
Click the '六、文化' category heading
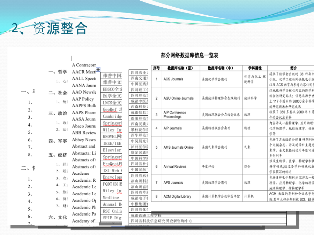(x=58, y=217)
